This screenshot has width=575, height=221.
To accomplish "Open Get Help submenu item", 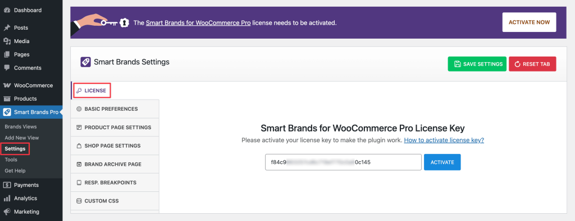I will [15, 171].
